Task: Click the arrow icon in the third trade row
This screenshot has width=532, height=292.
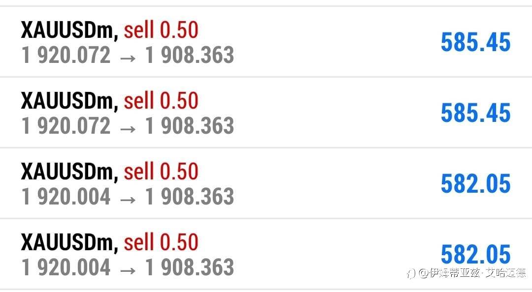Action: point(128,198)
